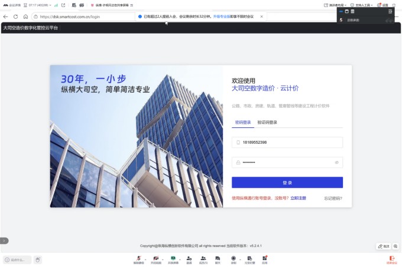This screenshot has height=267, width=402.
Task: Open the members list icon
Action: pyautogui.click(x=203, y=258)
